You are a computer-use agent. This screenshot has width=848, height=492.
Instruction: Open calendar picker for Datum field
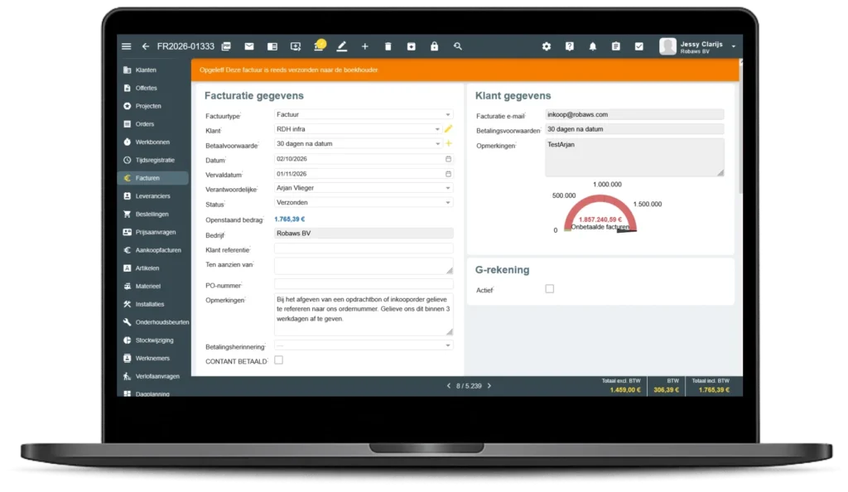pos(448,159)
